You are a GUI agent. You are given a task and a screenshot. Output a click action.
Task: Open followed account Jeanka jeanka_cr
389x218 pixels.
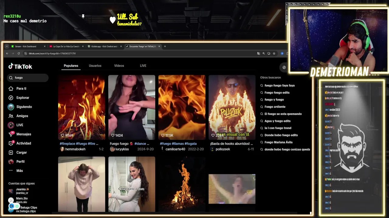tap(22, 191)
